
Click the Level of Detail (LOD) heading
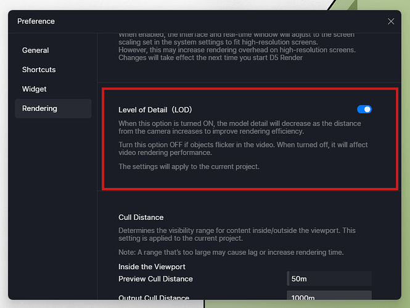point(155,110)
